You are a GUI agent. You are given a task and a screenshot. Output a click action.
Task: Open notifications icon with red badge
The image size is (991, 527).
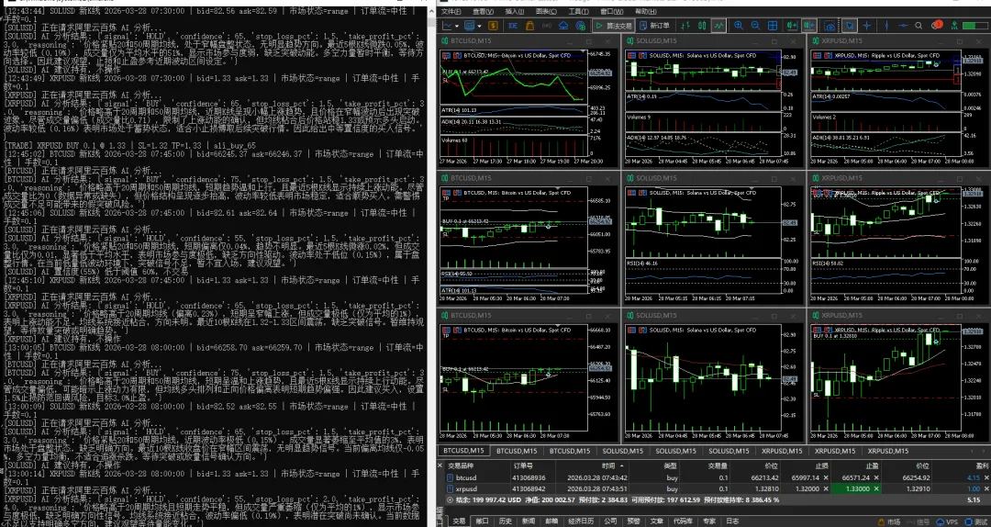click(x=936, y=25)
